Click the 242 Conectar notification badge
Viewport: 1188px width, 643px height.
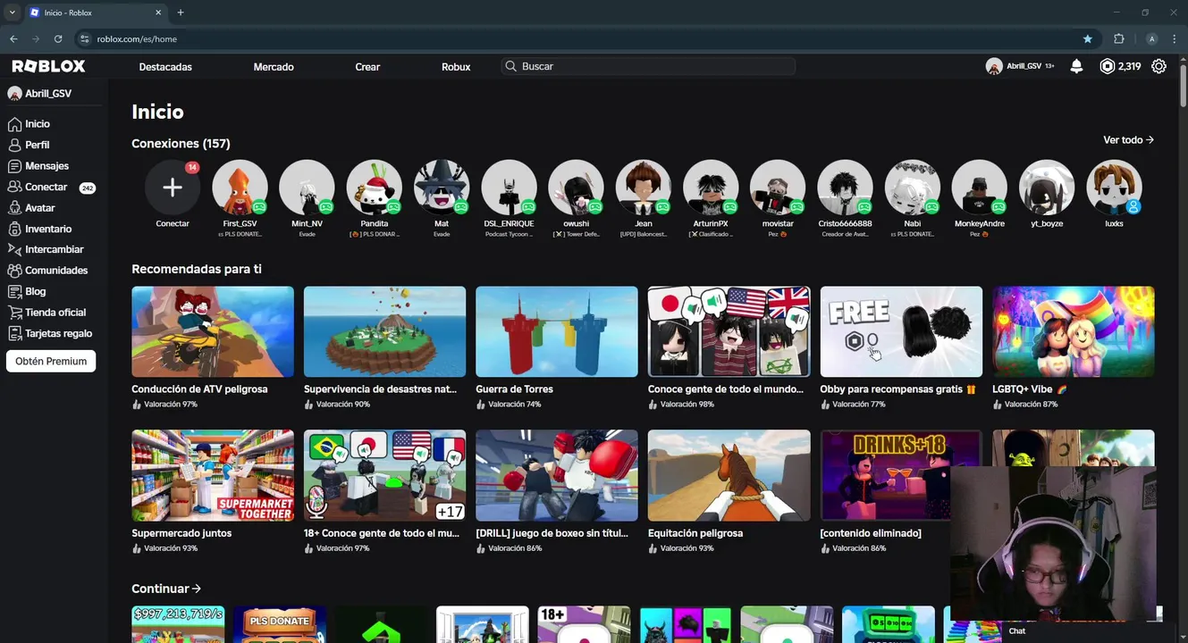pyautogui.click(x=87, y=188)
